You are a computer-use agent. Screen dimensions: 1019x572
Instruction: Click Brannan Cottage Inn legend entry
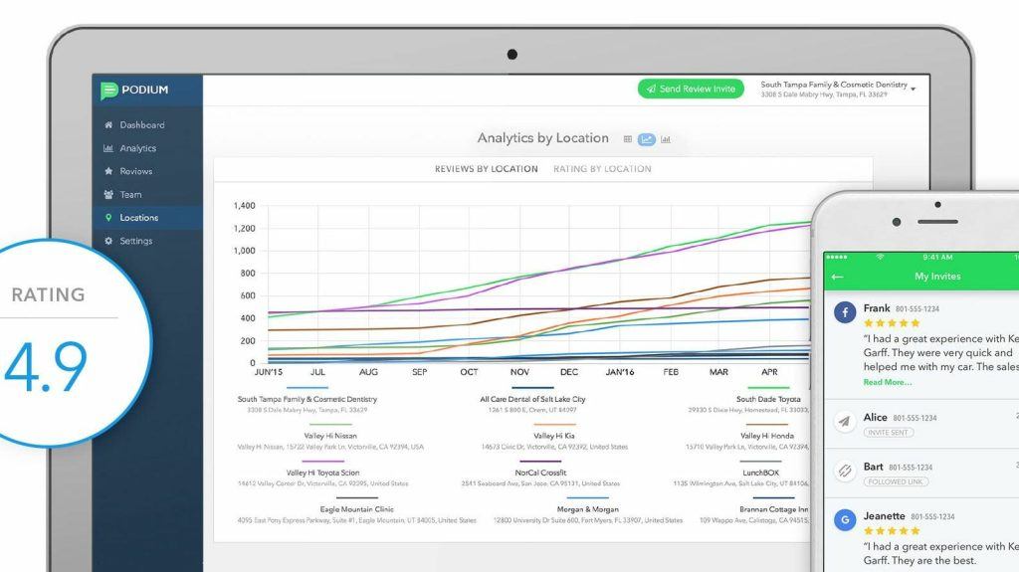773,509
